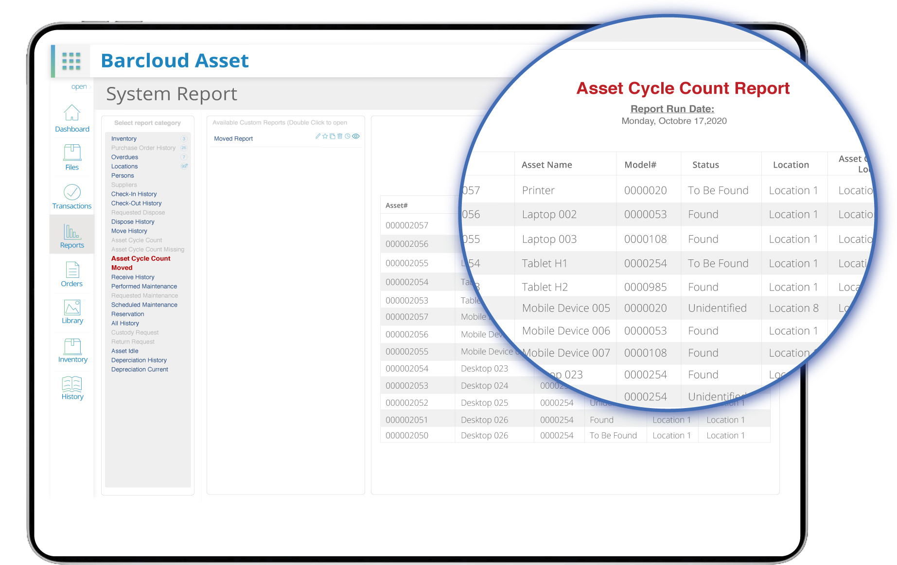This screenshot has height=565, width=897.
Task: Click Mobile Device 005 asset name
Action: (566, 308)
